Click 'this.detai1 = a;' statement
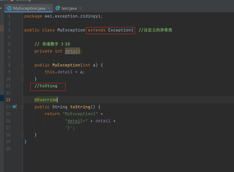The height and width of the screenshot is (172, 234). tap(65, 72)
